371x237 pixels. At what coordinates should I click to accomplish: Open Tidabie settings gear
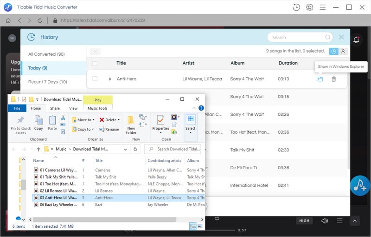(310, 7)
